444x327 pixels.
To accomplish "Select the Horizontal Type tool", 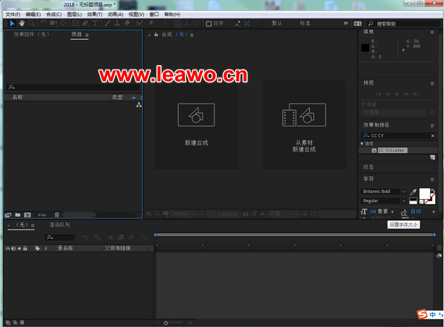I will (x=95, y=24).
